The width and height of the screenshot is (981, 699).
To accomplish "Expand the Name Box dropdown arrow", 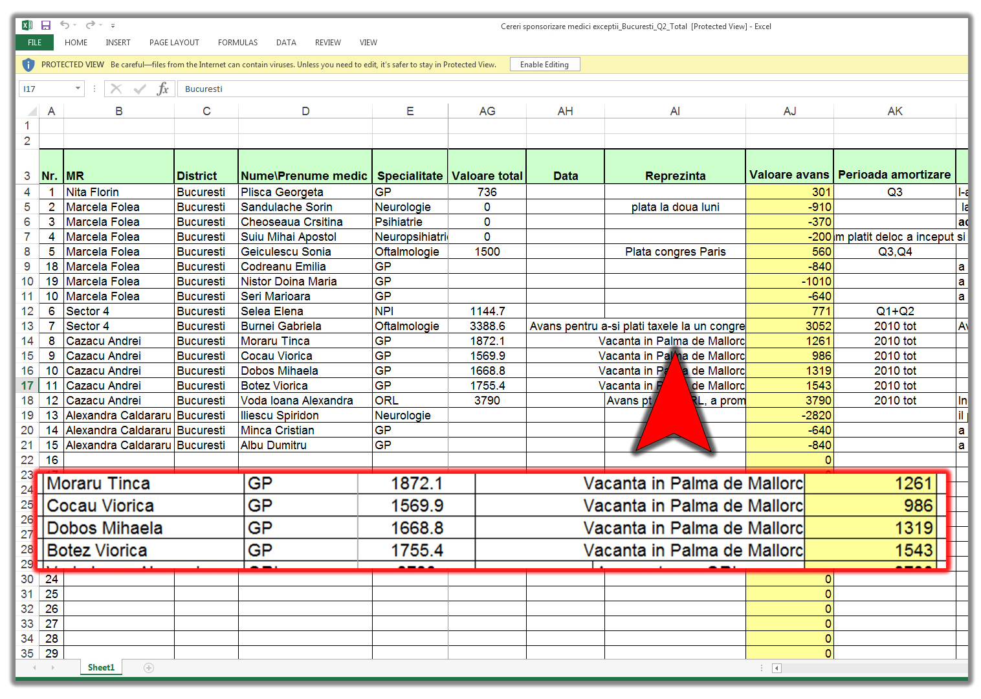I will [78, 89].
